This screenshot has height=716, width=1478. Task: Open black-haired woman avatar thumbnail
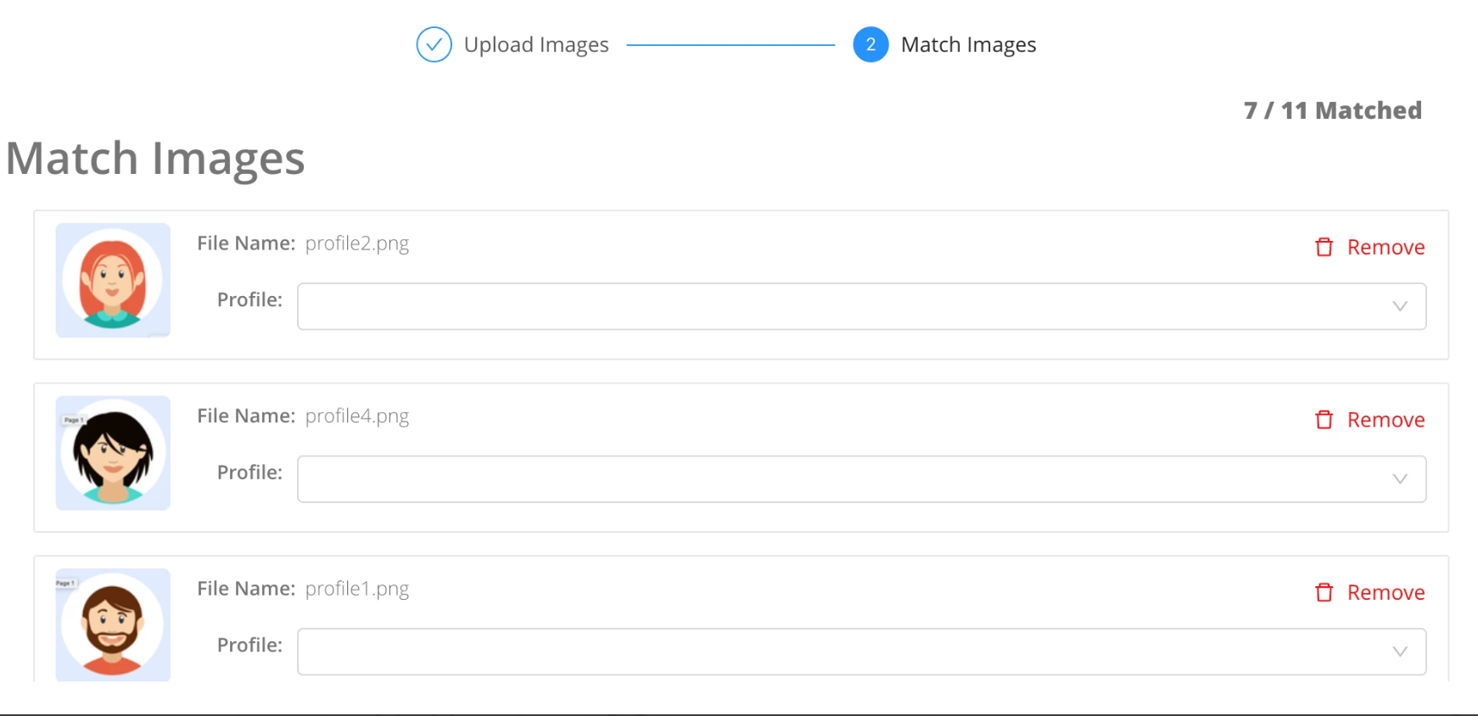[x=113, y=453]
